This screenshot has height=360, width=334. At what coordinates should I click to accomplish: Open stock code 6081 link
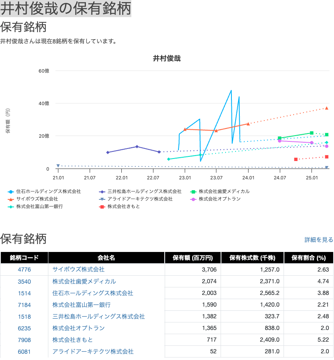coord(24,352)
